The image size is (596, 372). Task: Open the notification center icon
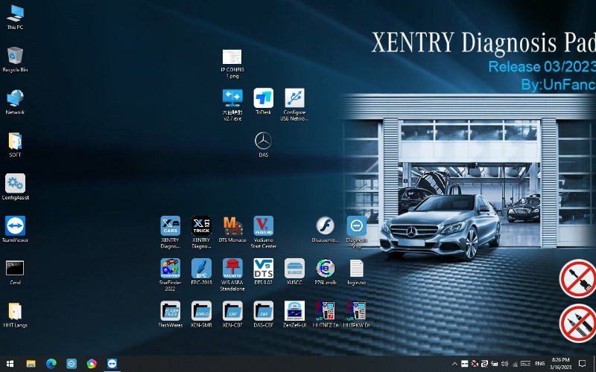click(x=582, y=364)
